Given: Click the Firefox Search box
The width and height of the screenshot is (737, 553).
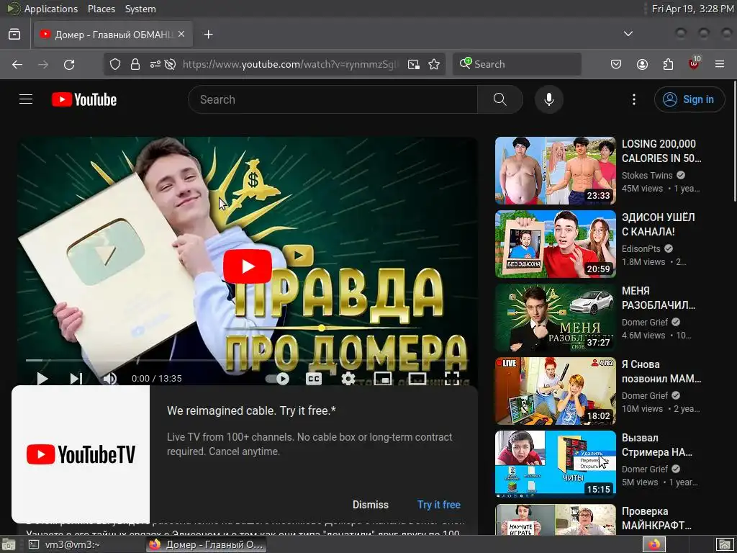Looking at the screenshot, I should click(x=517, y=64).
